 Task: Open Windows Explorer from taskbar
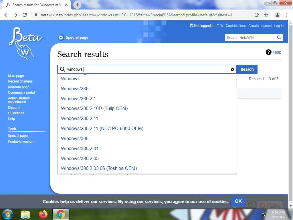[x=25, y=214]
